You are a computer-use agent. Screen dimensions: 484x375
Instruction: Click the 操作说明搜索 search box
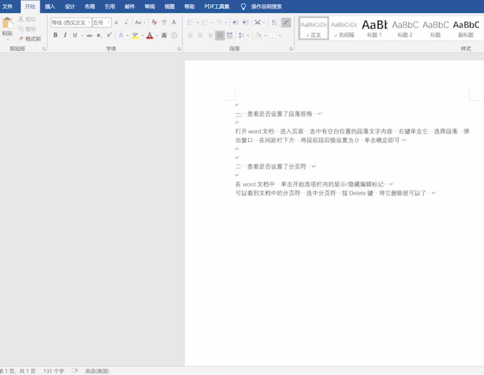(x=266, y=6)
